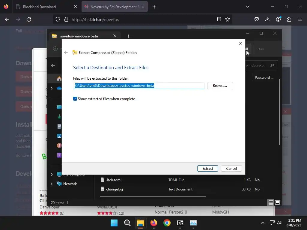The width and height of the screenshot is (307, 230).
Task: Click the Explorer search icon
Action: 272,65
